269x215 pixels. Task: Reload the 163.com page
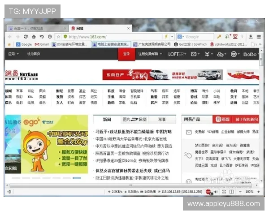[x=26, y=37]
